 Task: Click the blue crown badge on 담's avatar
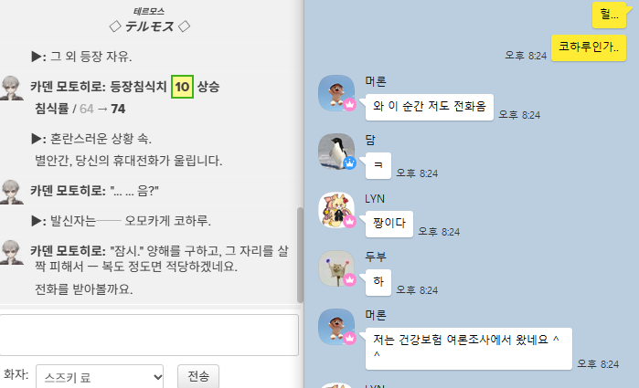click(x=349, y=163)
